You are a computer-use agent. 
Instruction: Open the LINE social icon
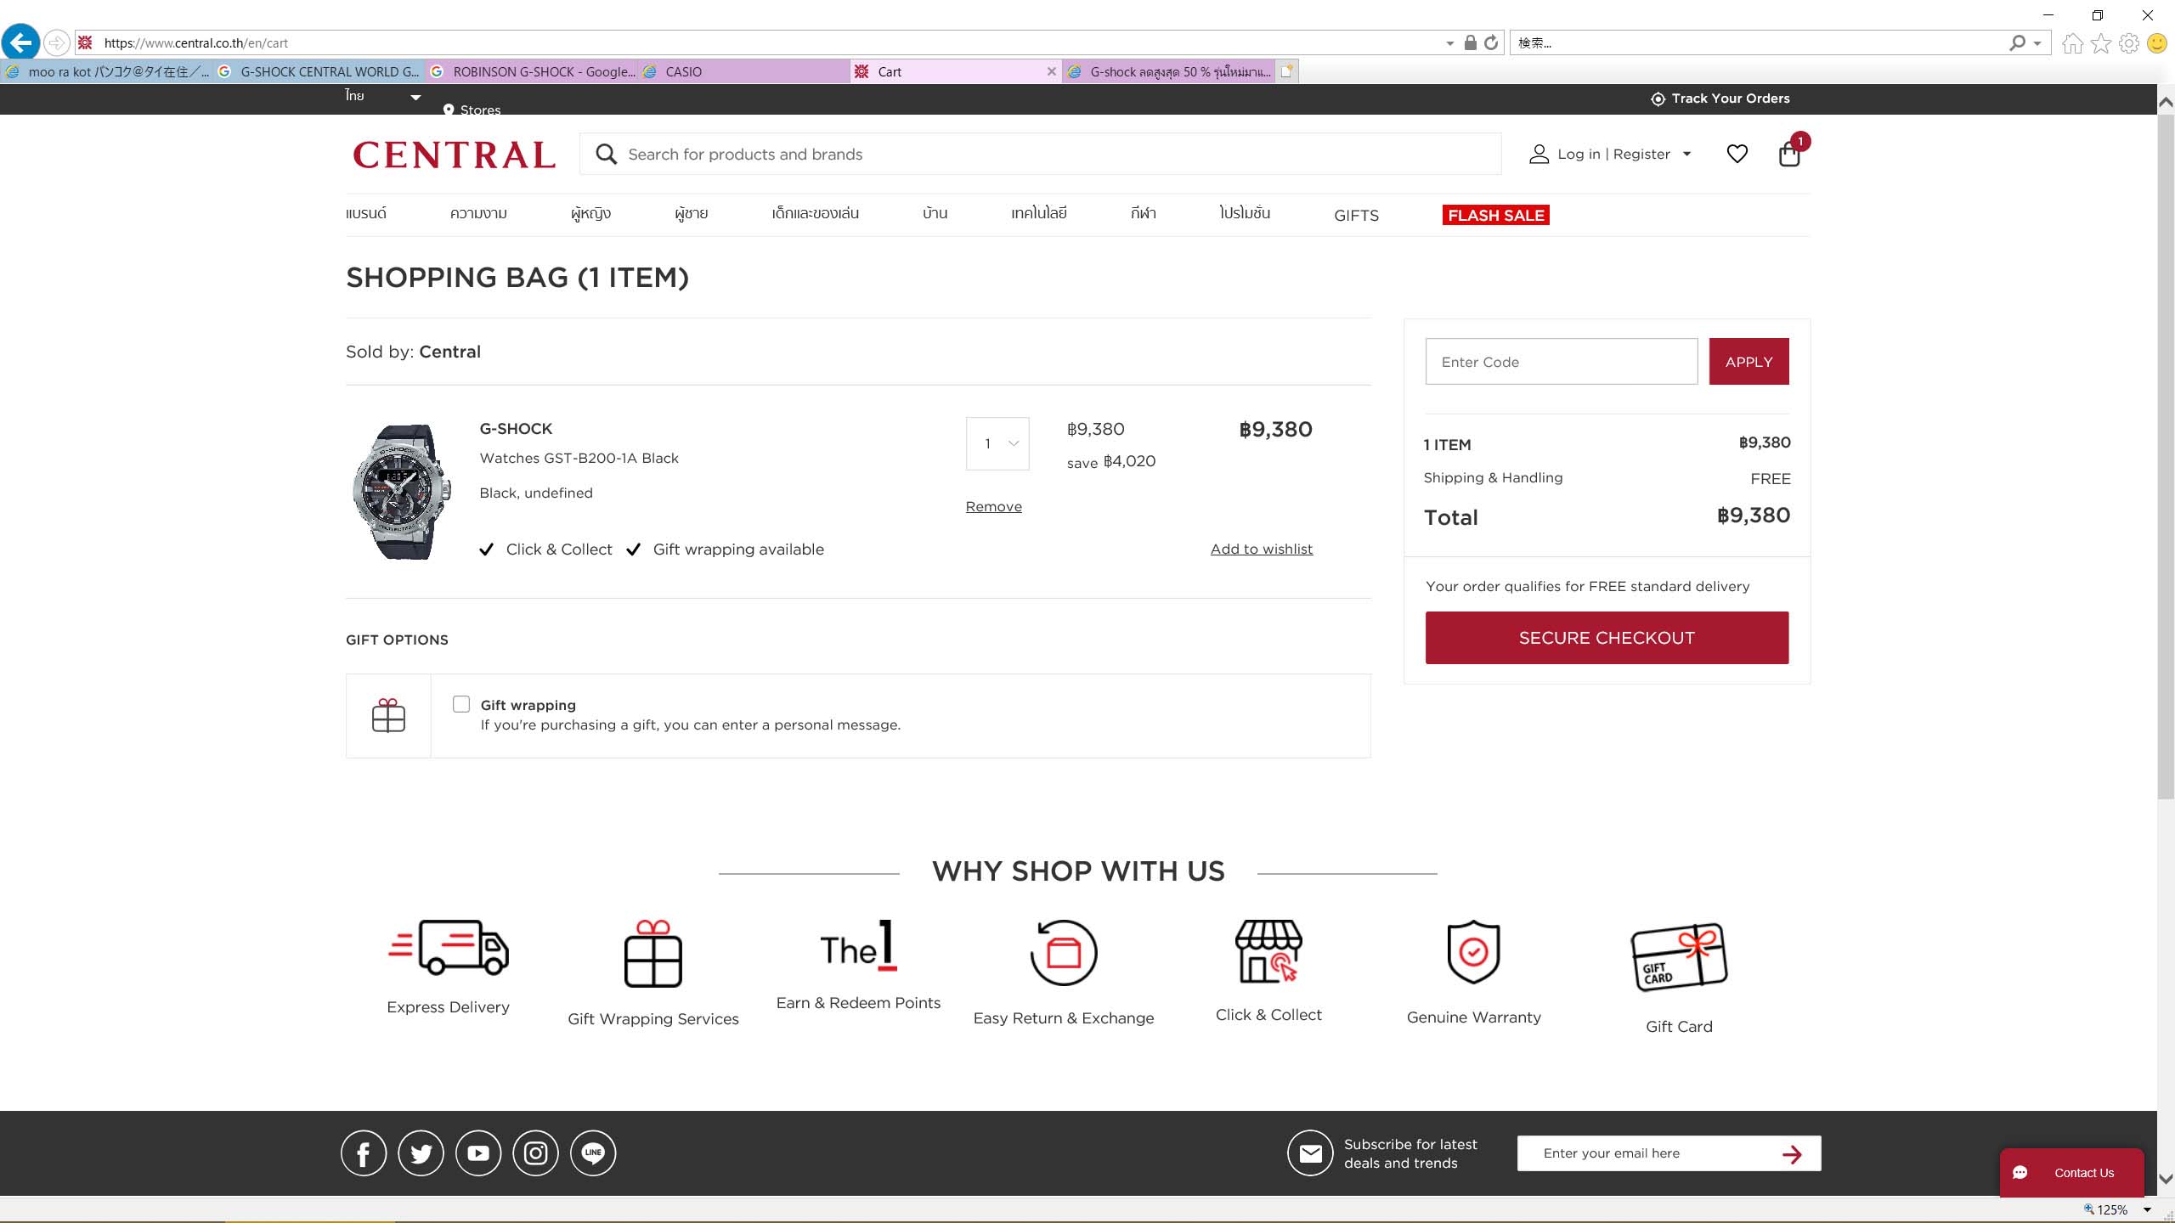(x=593, y=1153)
